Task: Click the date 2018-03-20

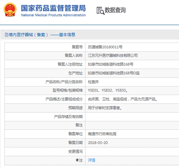Action: tap(98, 143)
